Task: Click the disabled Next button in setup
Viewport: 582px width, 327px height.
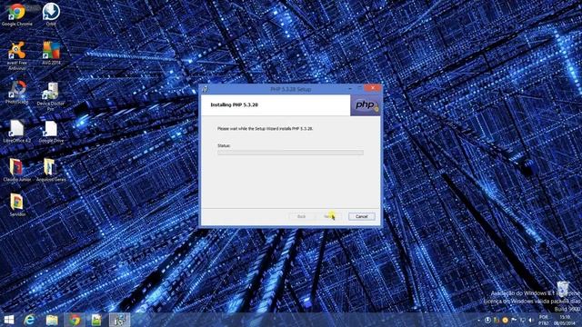Action: [x=329, y=216]
